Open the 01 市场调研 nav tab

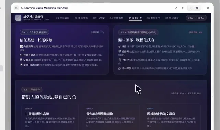pos(63,18)
